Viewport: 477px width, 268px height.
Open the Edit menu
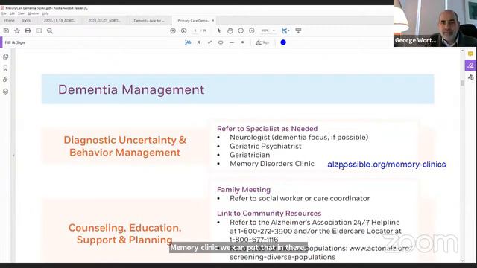coord(12,13)
